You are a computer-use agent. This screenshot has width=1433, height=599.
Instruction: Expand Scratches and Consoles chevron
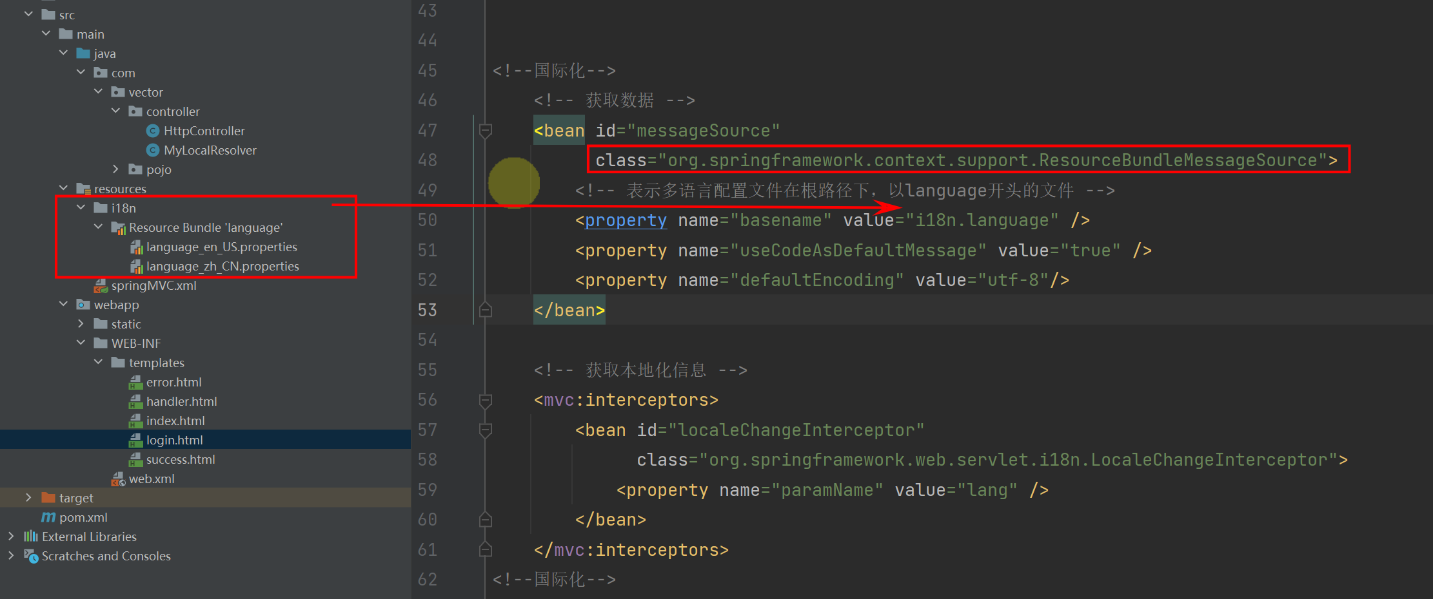click(x=11, y=555)
